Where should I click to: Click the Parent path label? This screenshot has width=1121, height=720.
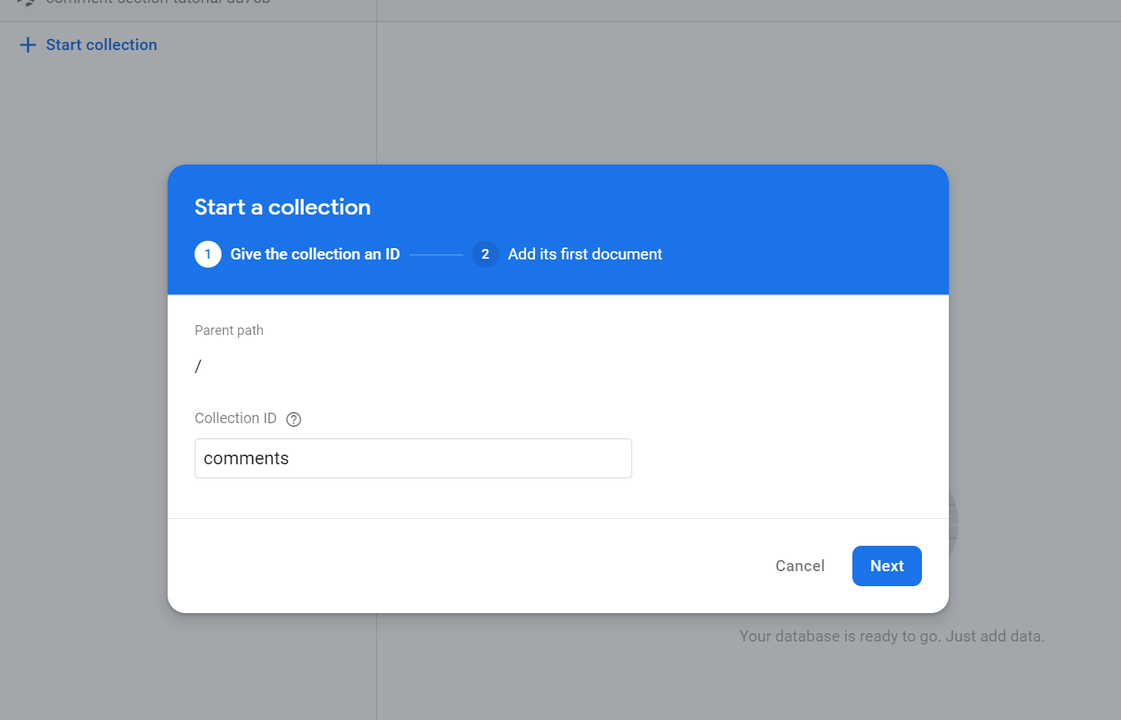(229, 330)
